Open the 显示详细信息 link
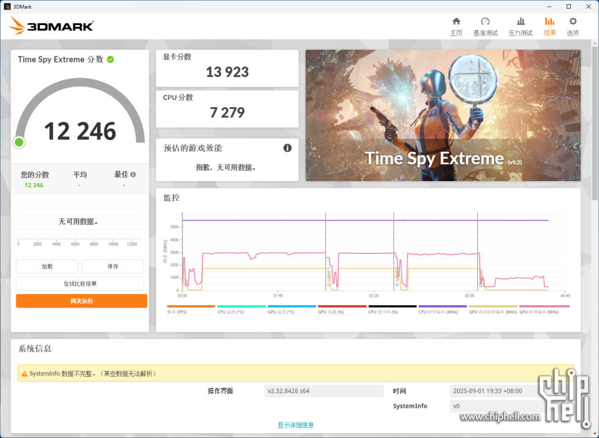 296,425
